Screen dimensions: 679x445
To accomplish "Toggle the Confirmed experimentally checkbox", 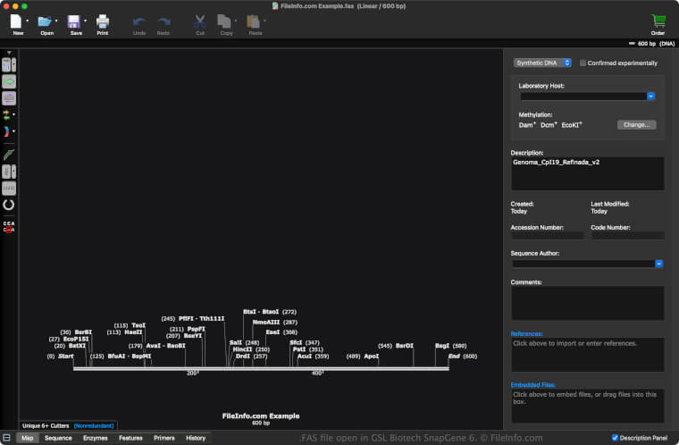I will [x=583, y=63].
